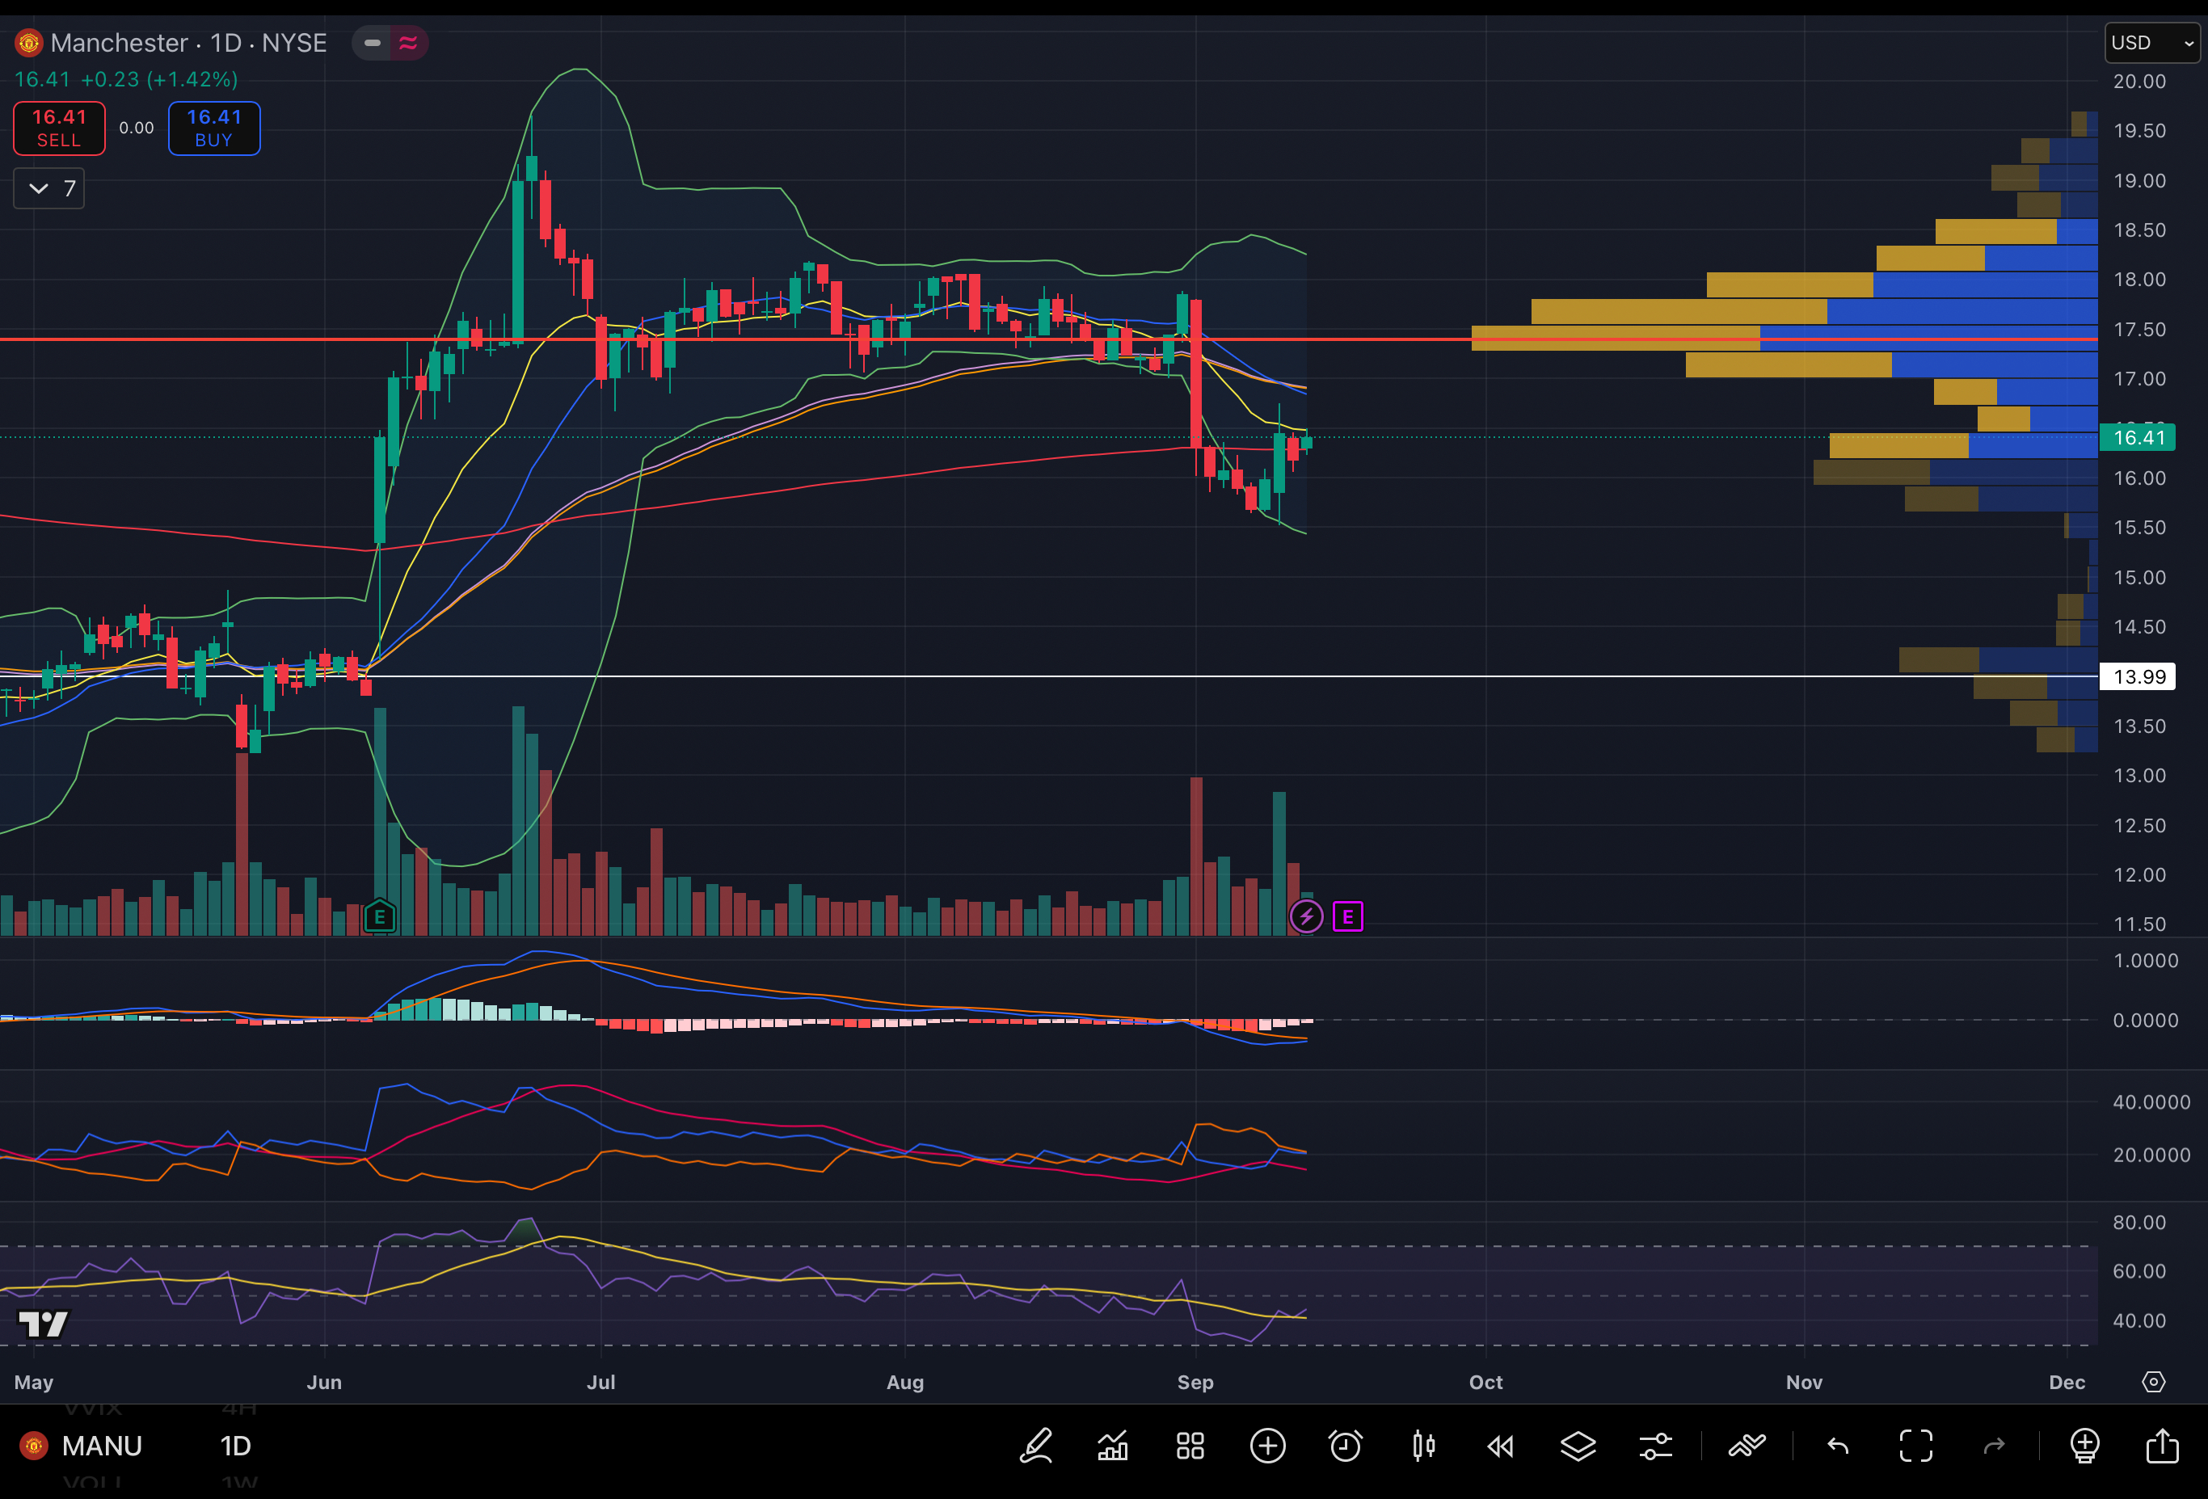Viewport: 2208px width, 1499px height.
Task: Click the alarm clock alert icon
Action: [1346, 1446]
